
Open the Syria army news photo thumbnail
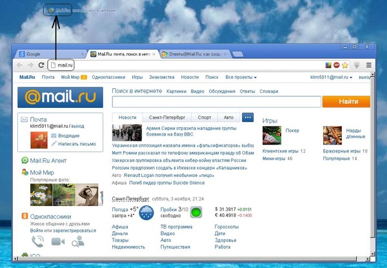pyautogui.click(x=127, y=132)
